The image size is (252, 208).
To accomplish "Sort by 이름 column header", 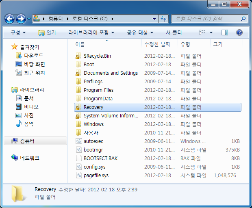I will [80, 44].
